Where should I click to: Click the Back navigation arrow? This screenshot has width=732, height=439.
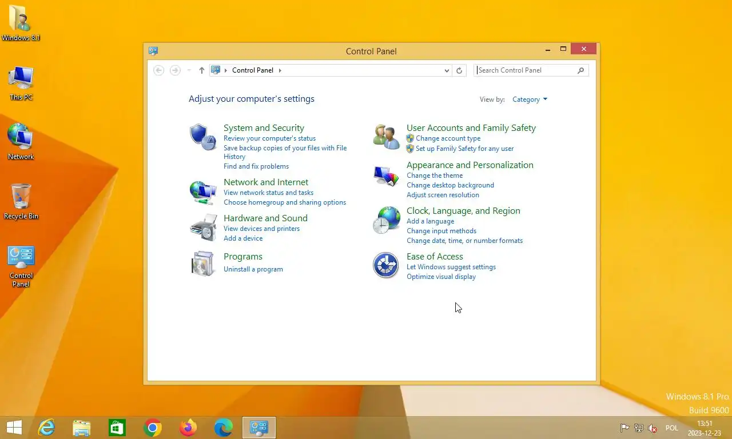[159, 70]
